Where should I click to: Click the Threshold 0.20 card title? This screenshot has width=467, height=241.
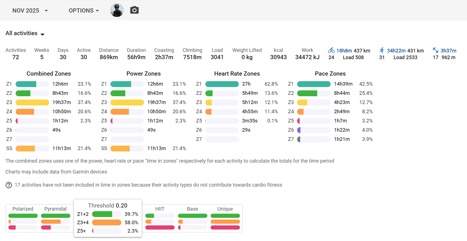pyautogui.click(x=108, y=206)
